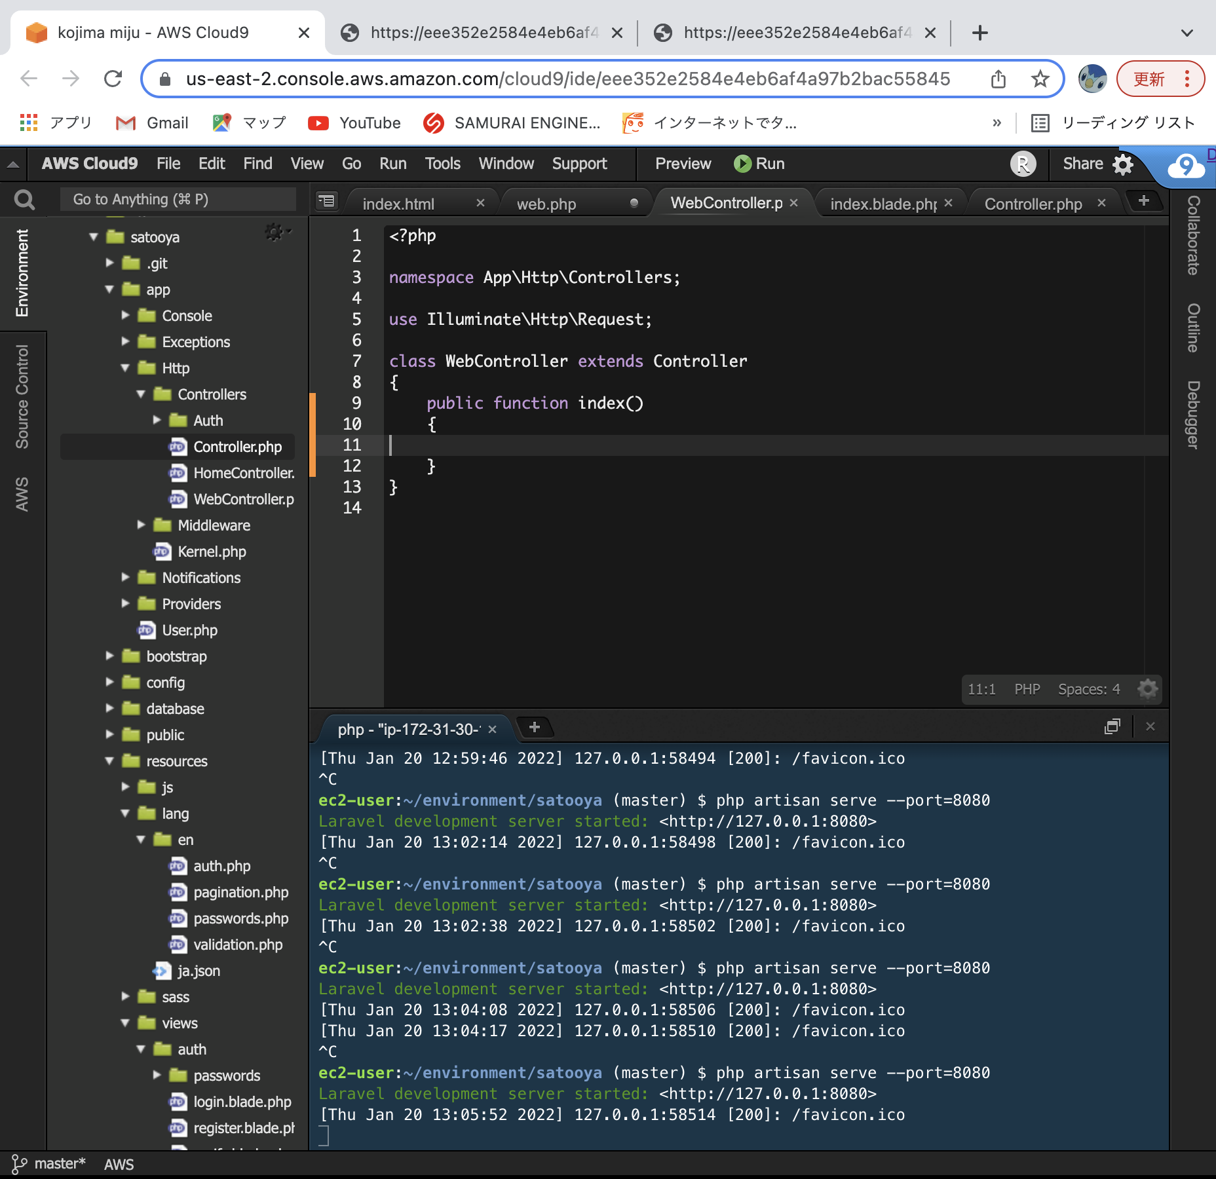This screenshot has height=1179, width=1216.
Task: Expand the Middleware folder
Action: coord(141,525)
